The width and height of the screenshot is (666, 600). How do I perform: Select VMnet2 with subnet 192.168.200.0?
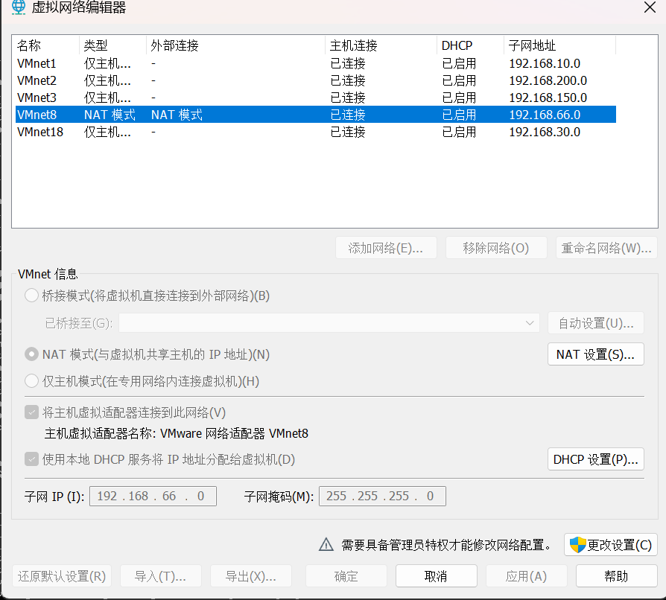[37, 80]
